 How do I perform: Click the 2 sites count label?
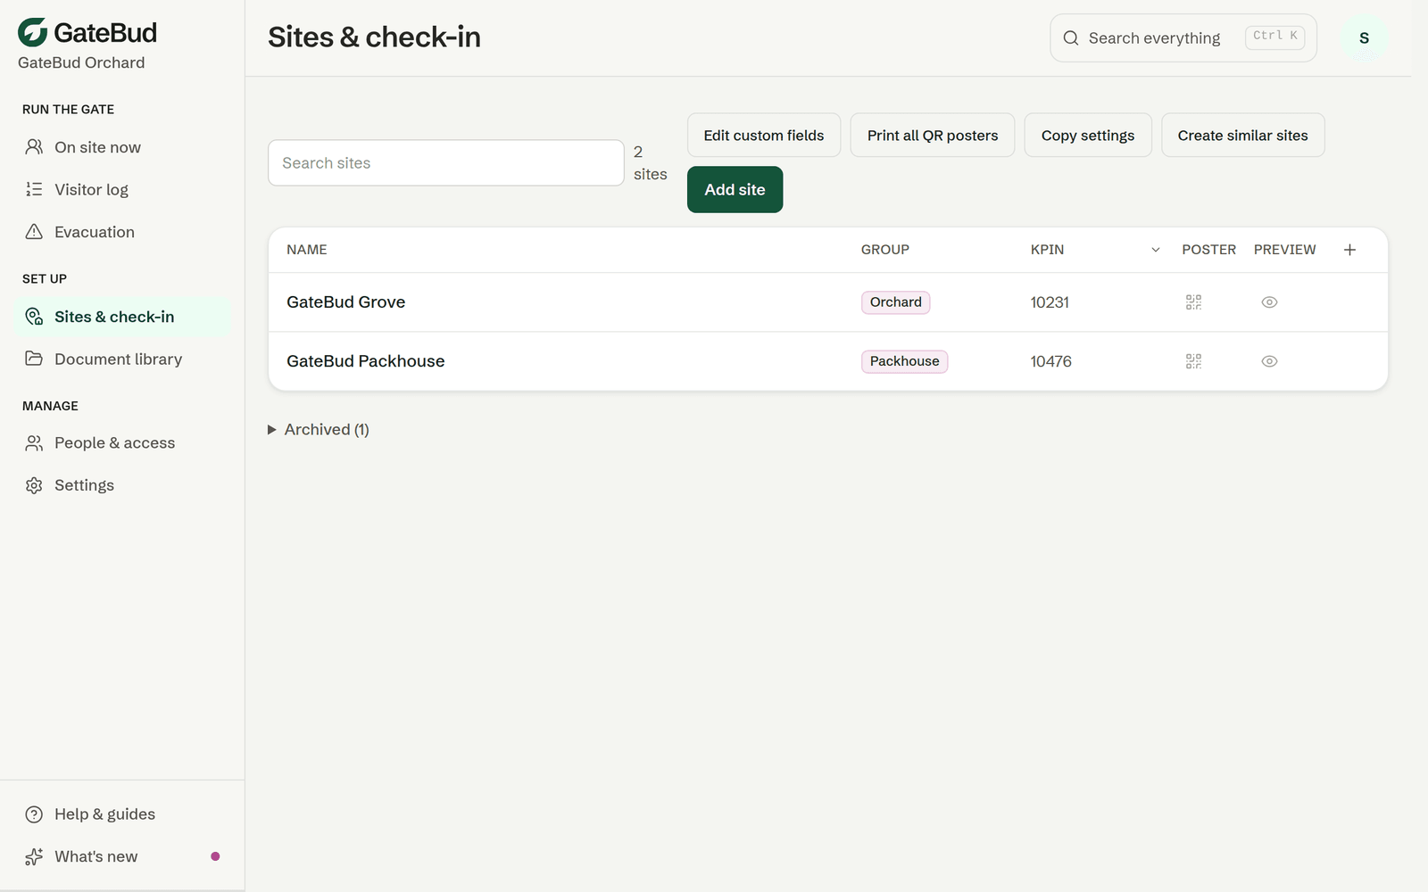coord(651,163)
